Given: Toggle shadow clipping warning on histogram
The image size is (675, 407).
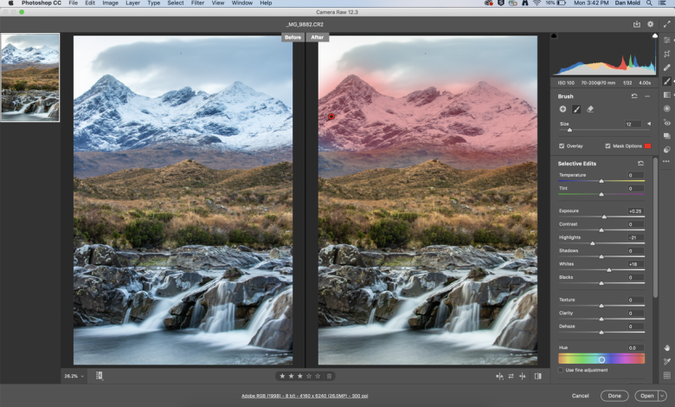Looking at the screenshot, I should (555, 36).
